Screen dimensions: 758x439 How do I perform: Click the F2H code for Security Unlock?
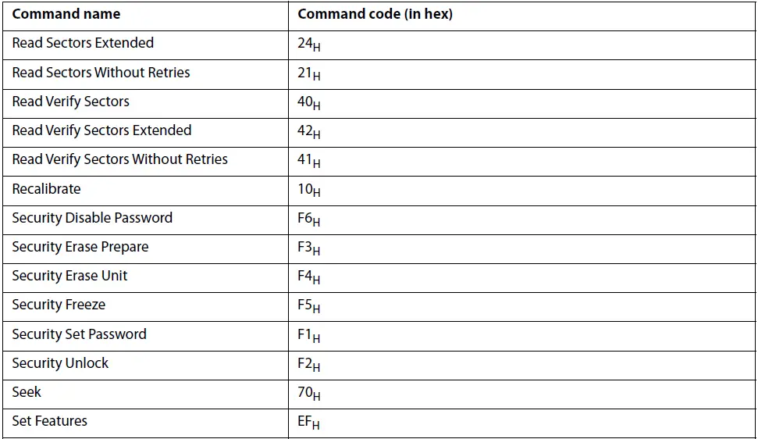click(x=308, y=364)
